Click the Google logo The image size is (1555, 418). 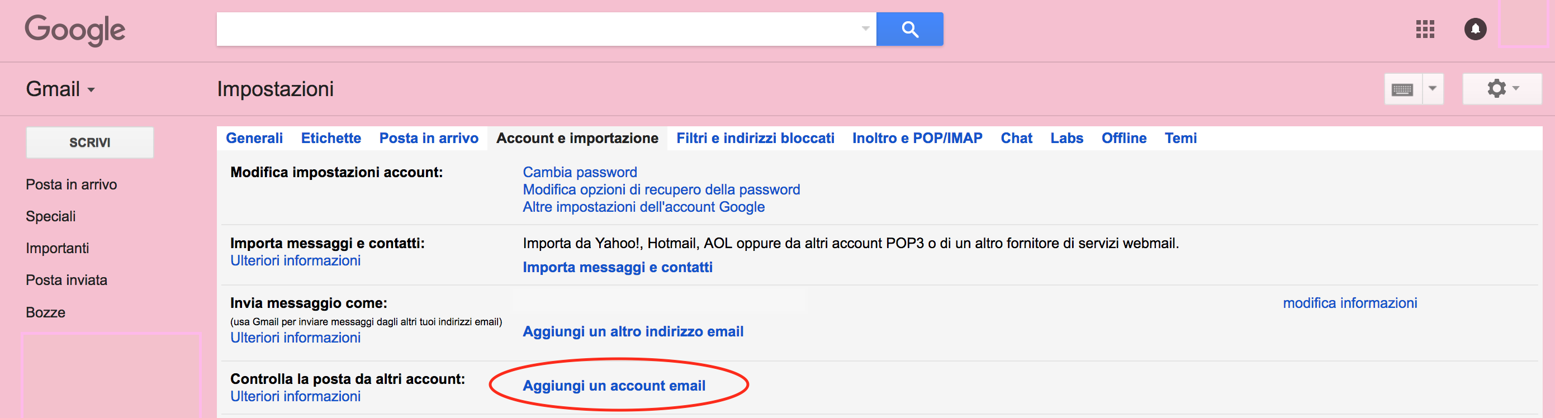75,30
